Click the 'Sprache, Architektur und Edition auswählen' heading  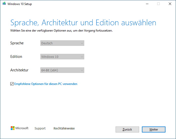[83, 23]
